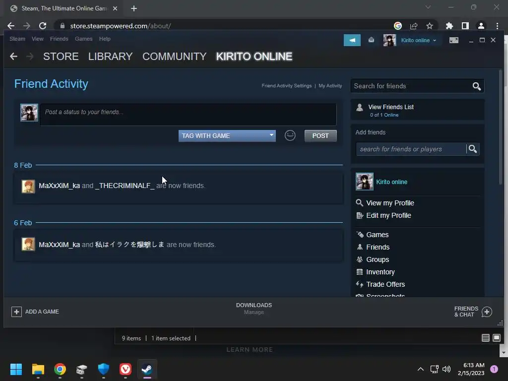Open View my Profile
Viewport: 508px width, 381px height.
[390, 203]
